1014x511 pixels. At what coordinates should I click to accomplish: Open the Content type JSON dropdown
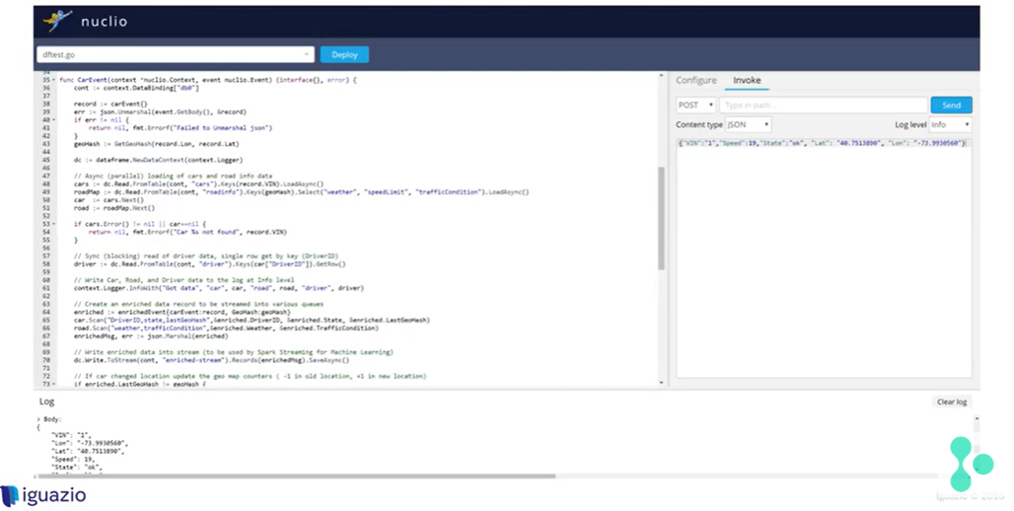[x=748, y=124]
